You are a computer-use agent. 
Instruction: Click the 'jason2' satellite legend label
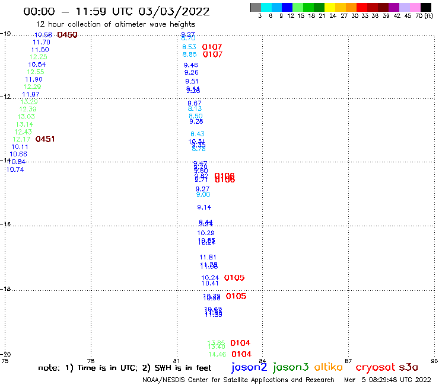pos(249,367)
